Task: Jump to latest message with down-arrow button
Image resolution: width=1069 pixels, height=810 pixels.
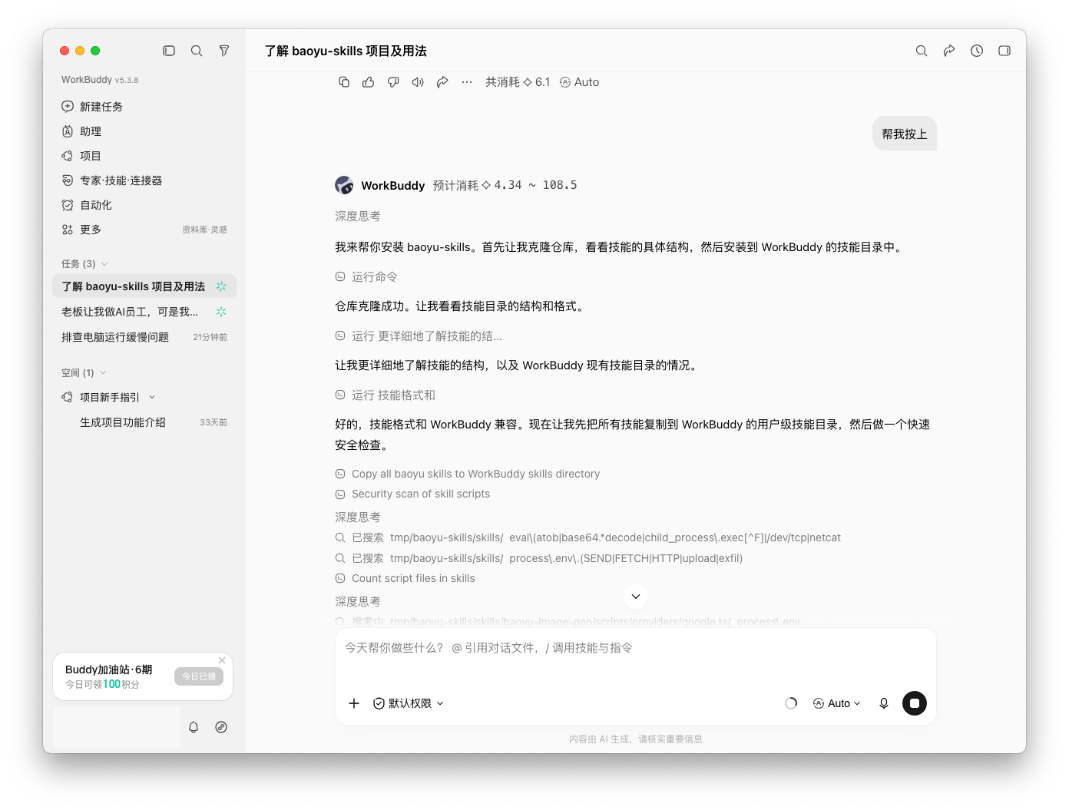Action: [x=636, y=597]
